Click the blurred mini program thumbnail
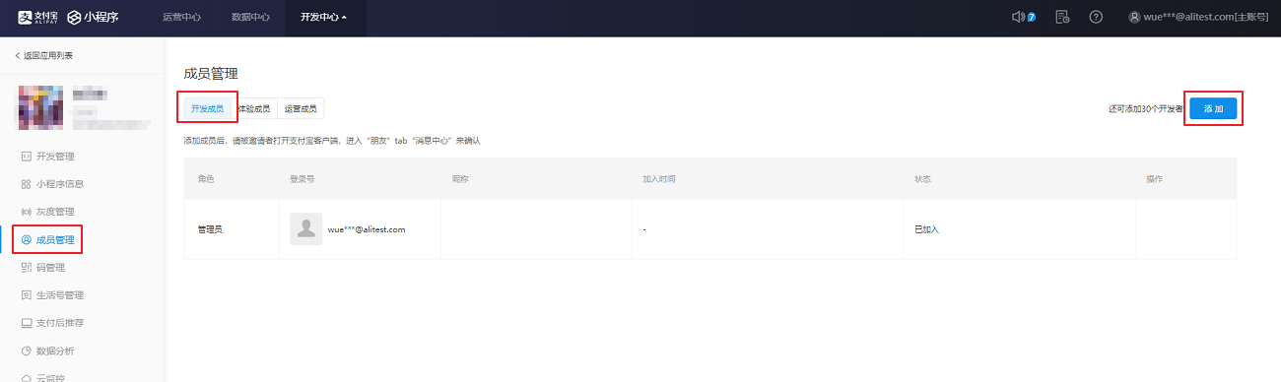 pos(41,107)
